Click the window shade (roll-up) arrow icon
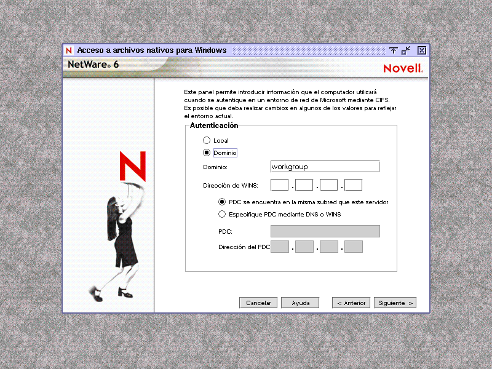This screenshot has height=369, width=492. click(392, 50)
